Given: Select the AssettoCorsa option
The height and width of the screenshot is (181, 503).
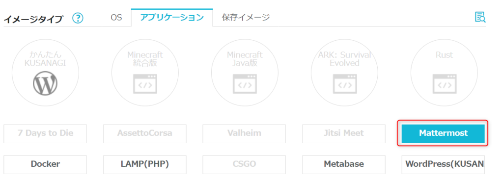Looking at the screenshot, I should (x=145, y=133).
